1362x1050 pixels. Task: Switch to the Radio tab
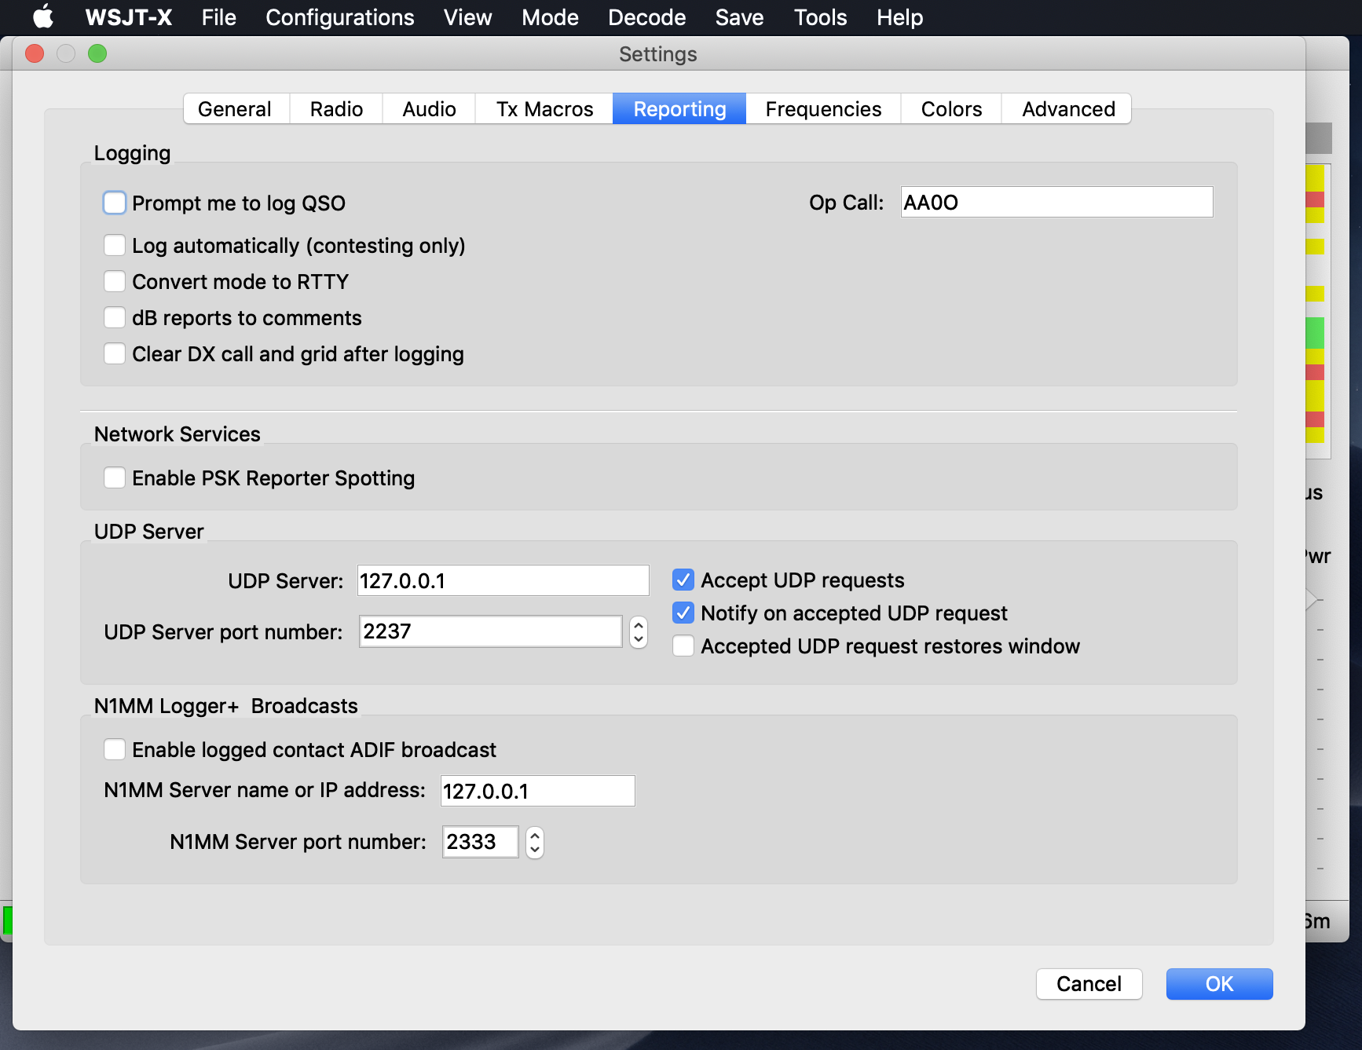[336, 109]
